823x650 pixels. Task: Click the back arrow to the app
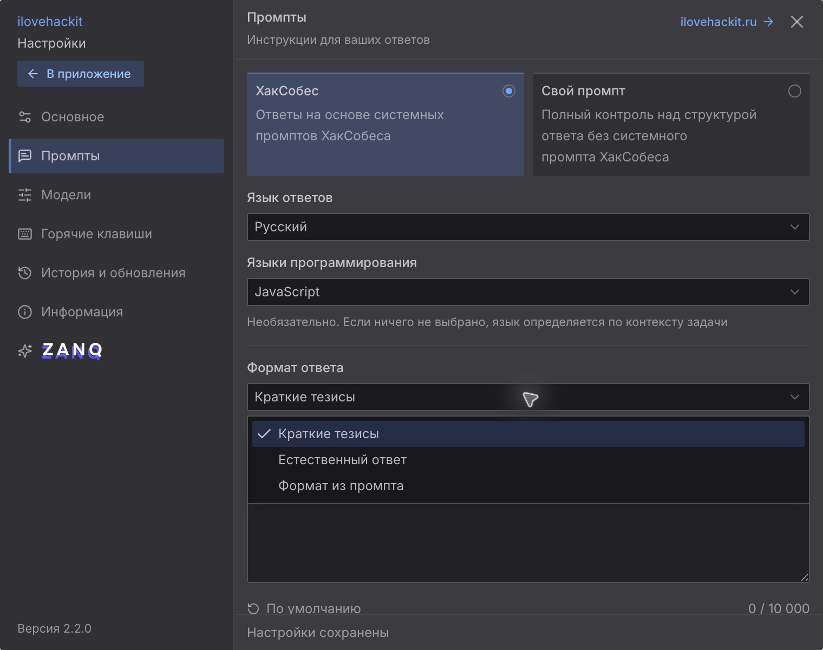pos(32,74)
